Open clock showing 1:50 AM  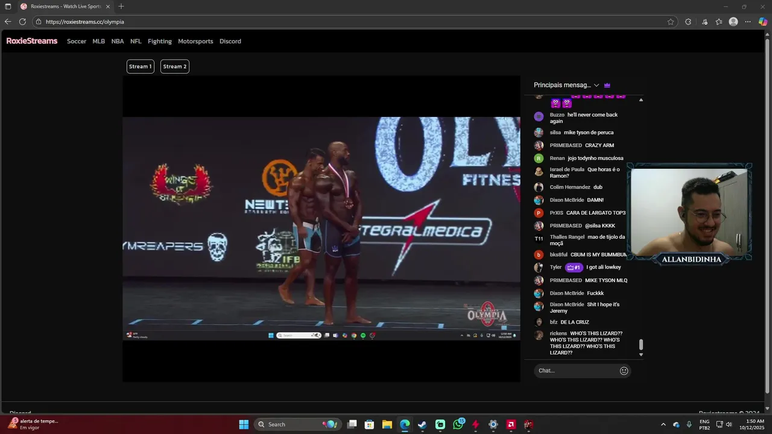751,424
